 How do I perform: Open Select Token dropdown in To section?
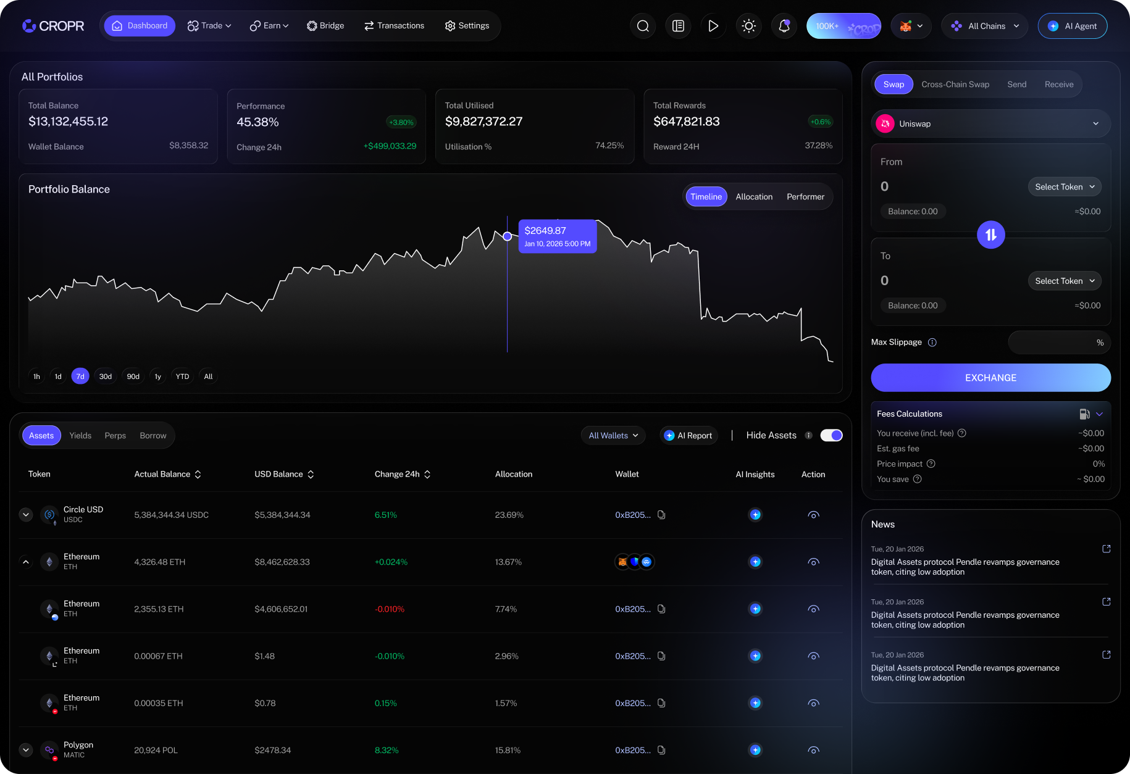1065,281
